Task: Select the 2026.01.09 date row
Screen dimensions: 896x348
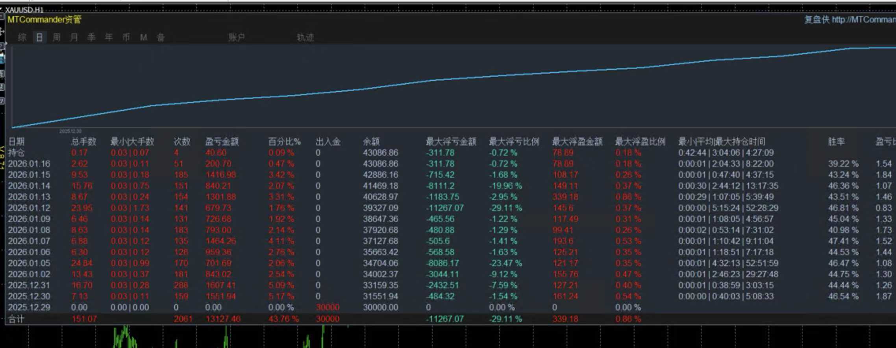Action: point(29,219)
